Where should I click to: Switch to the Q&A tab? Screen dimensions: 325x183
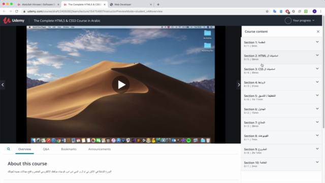46,149
